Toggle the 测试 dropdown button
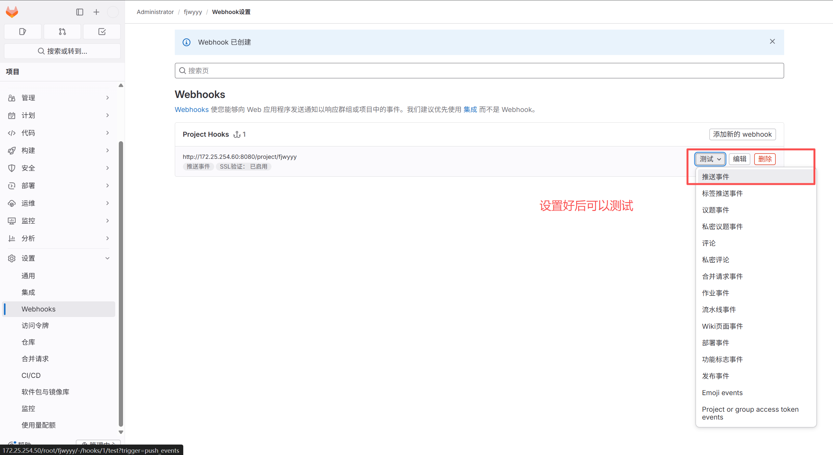Screen dimensions: 833x455 (710, 159)
